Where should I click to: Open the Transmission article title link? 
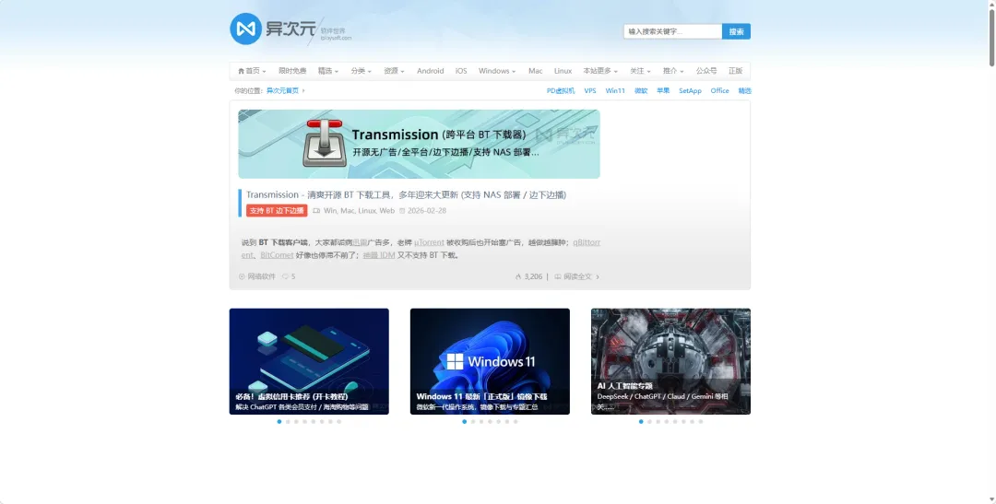(406, 194)
